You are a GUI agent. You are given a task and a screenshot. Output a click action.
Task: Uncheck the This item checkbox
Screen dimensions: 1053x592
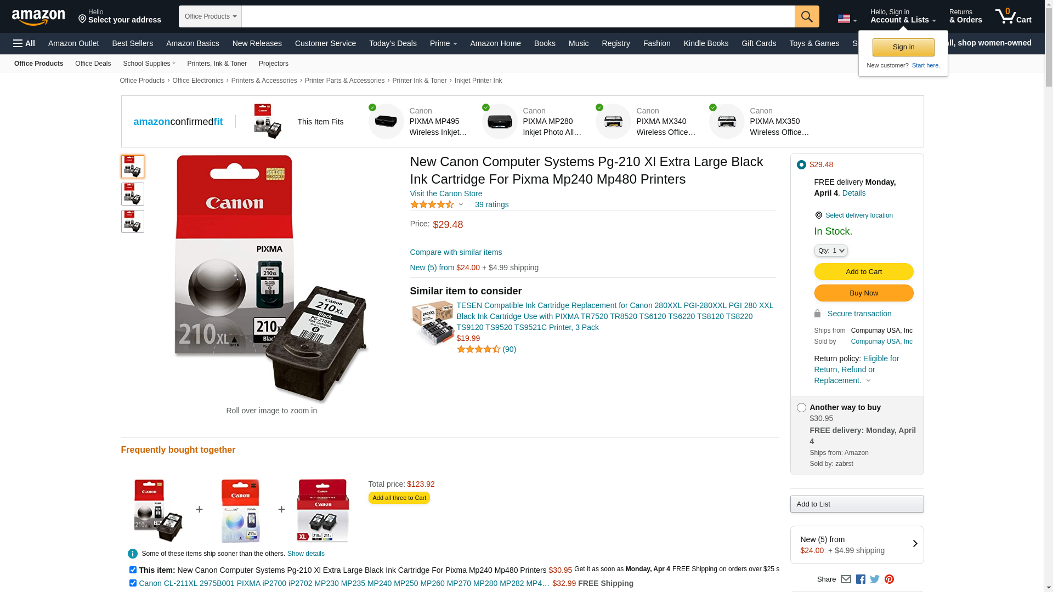[133, 570]
